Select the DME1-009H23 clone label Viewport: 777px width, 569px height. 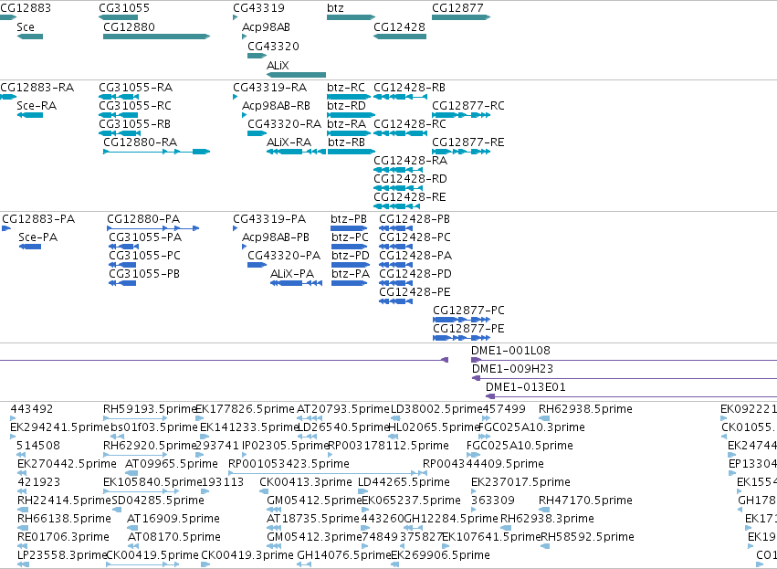(512, 369)
